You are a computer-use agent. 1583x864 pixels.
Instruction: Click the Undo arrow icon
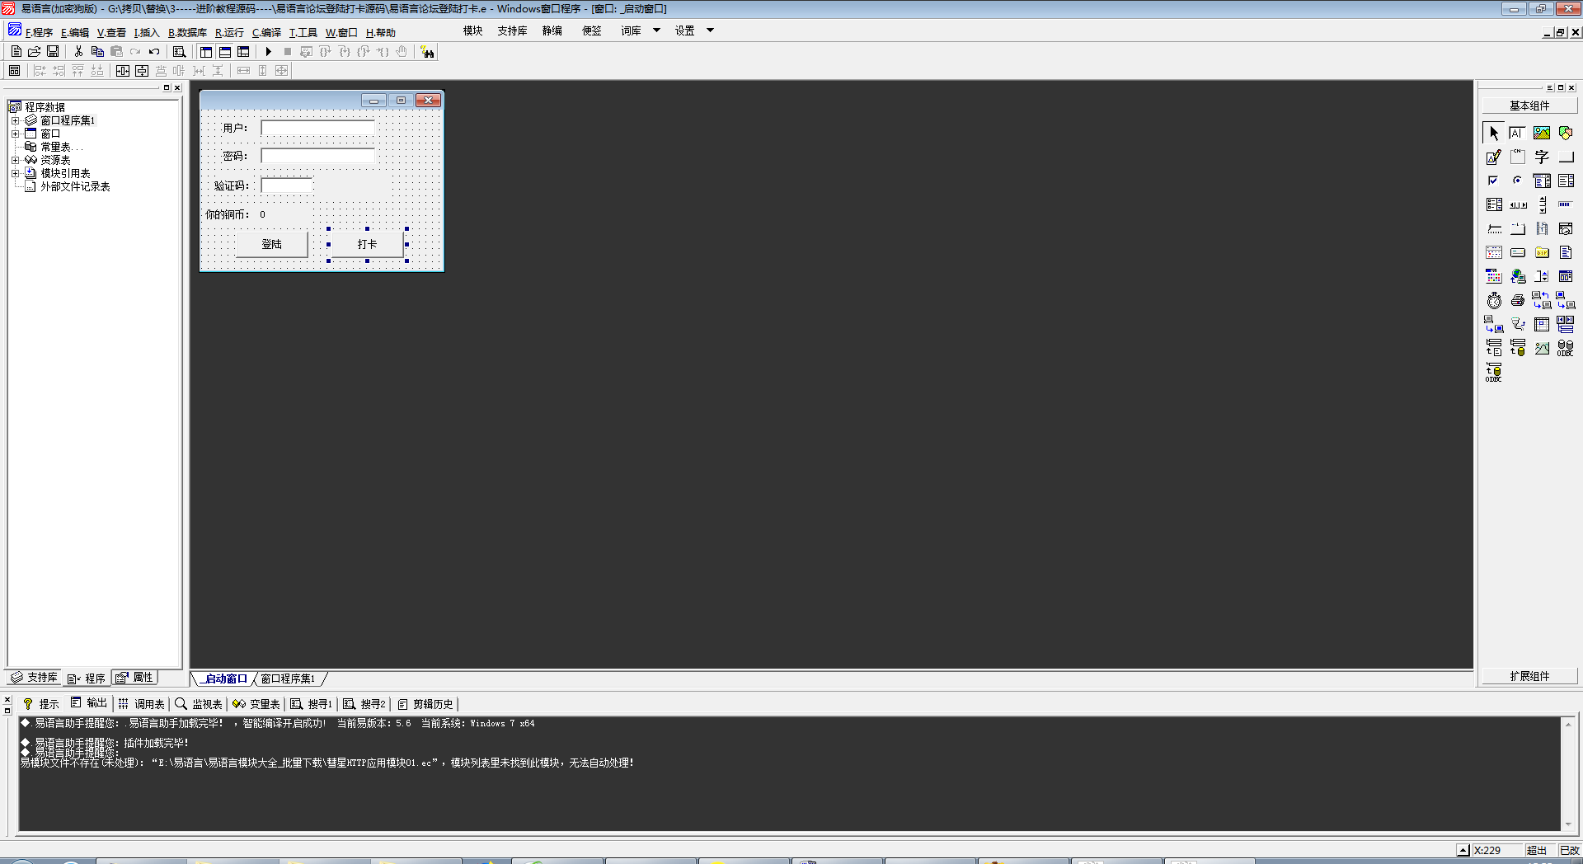[154, 51]
